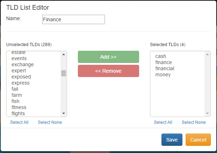The width and height of the screenshot is (217, 153).
Task: Cancel the TLD List Editor dialog
Action: (x=198, y=140)
